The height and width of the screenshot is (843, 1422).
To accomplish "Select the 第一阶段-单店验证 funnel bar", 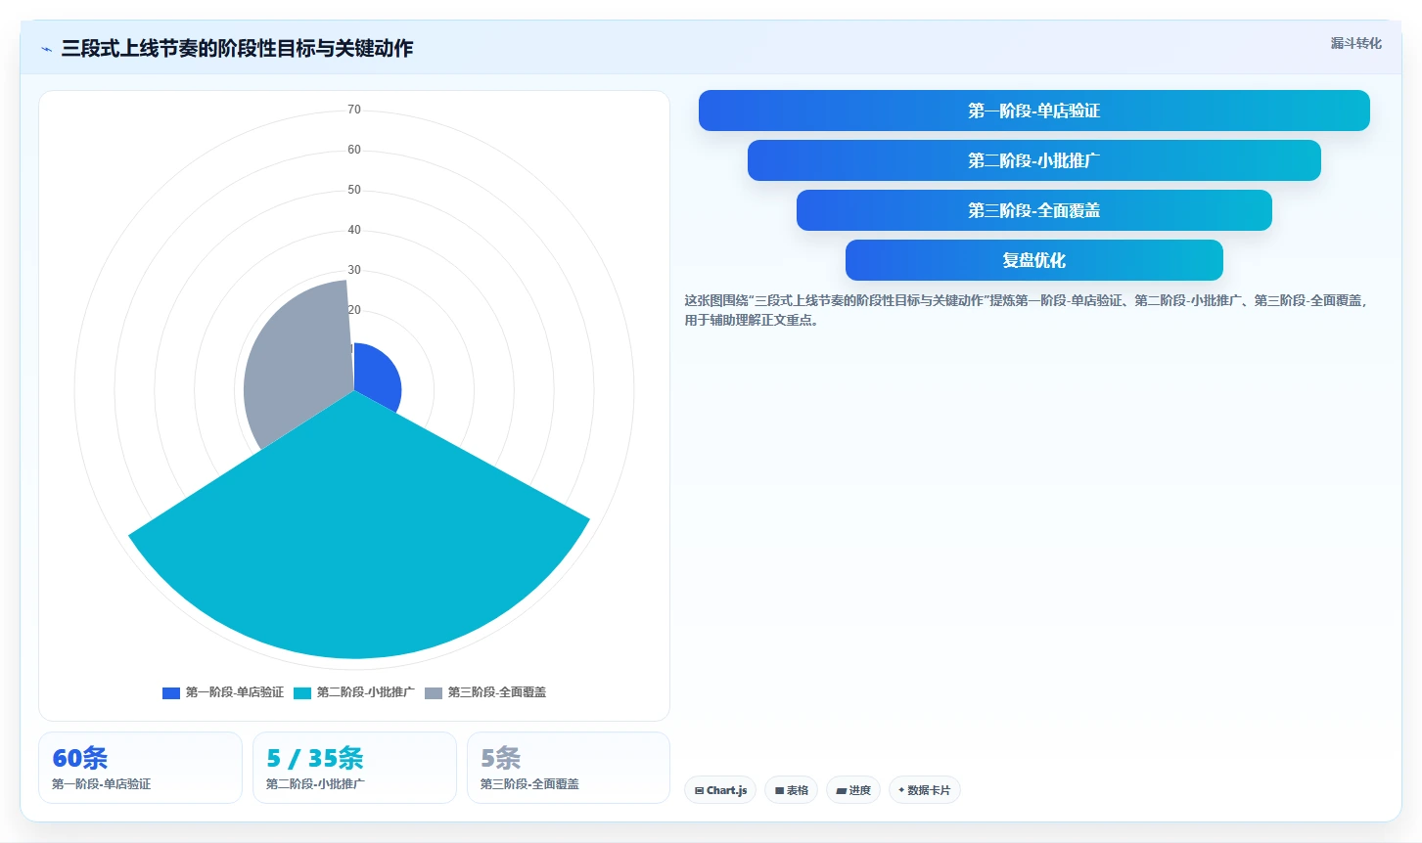I will point(1033,111).
